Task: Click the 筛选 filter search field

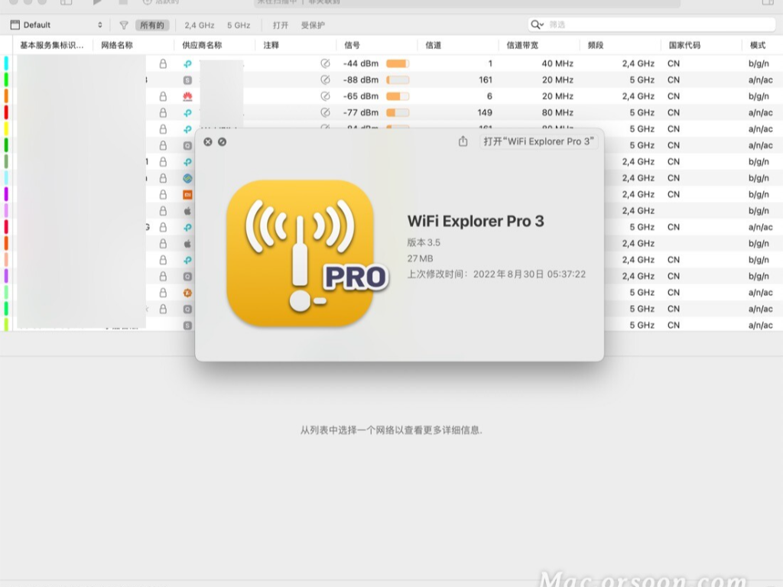Action: click(x=651, y=24)
